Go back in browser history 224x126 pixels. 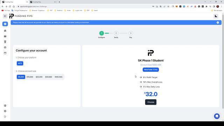(2, 6)
